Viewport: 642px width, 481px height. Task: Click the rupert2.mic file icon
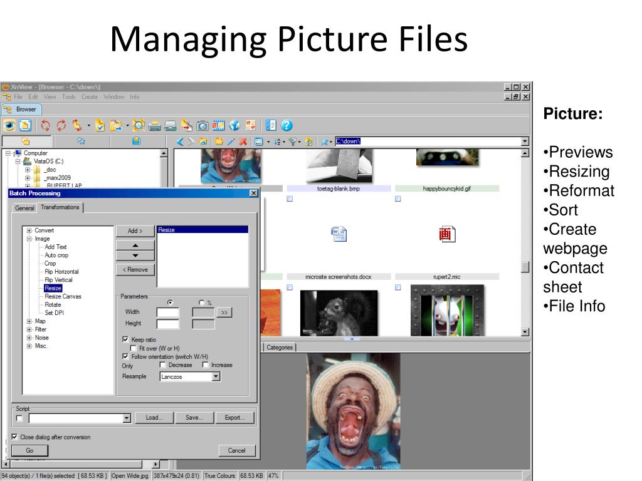click(446, 234)
